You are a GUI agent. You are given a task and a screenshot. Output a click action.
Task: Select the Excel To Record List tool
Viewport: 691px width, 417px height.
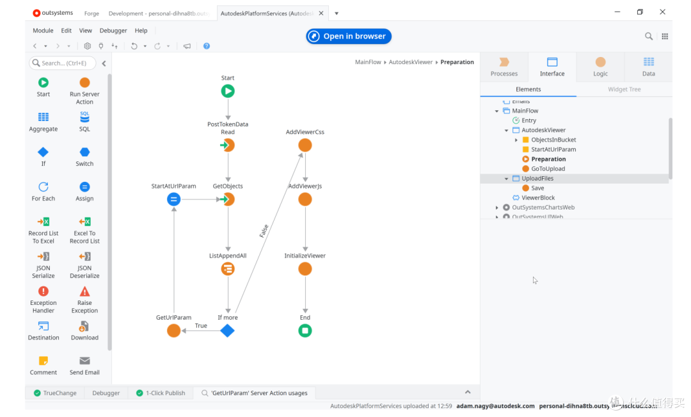click(x=84, y=231)
